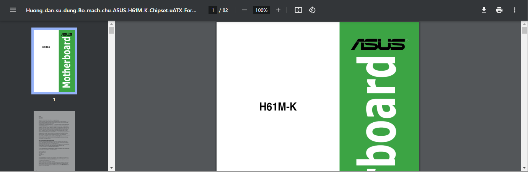Screen dimensions: 528x172
Task: Zoom in using the plus icon
Action: [278, 10]
